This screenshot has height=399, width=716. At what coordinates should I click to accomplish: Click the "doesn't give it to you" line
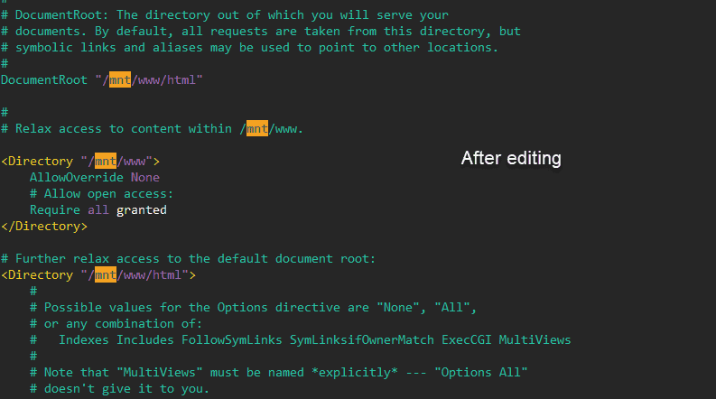(119, 389)
